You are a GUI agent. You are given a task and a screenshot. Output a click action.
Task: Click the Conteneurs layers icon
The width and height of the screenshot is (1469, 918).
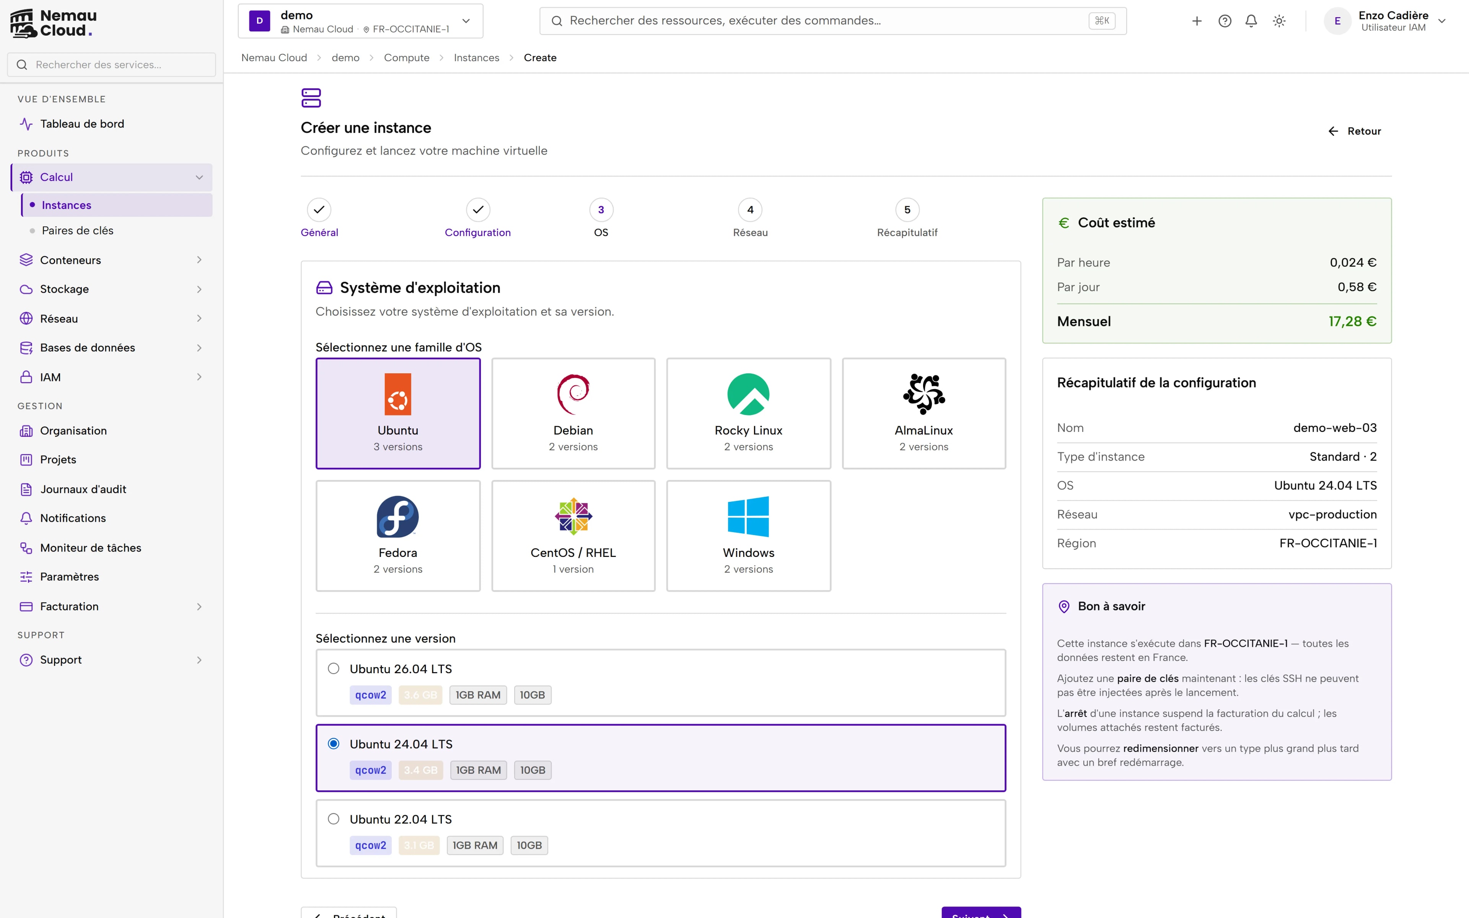pyautogui.click(x=26, y=260)
